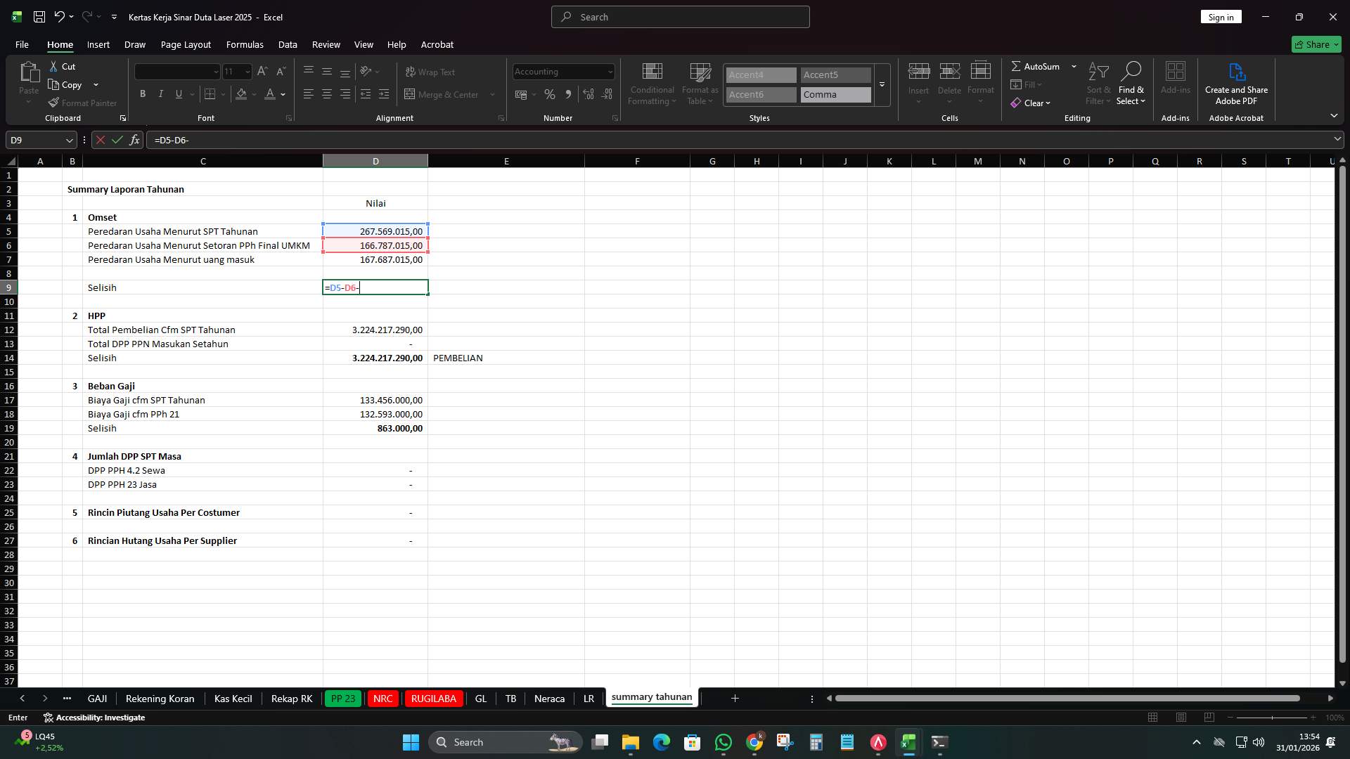Open the RUGILABA sheet tab
The width and height of the screenshot is (1350, 759).
point(433,698)
